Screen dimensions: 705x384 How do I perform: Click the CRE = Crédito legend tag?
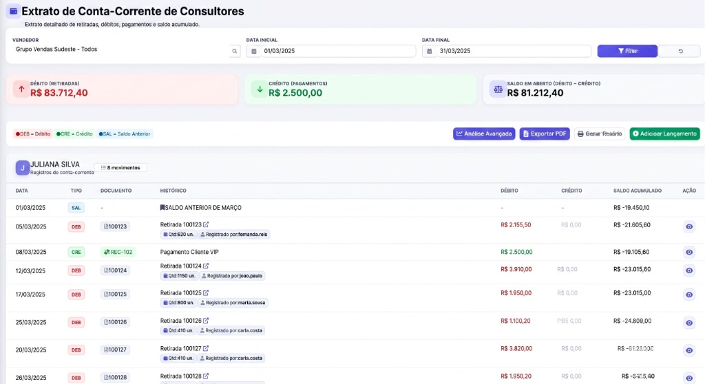tap(74, 134)
